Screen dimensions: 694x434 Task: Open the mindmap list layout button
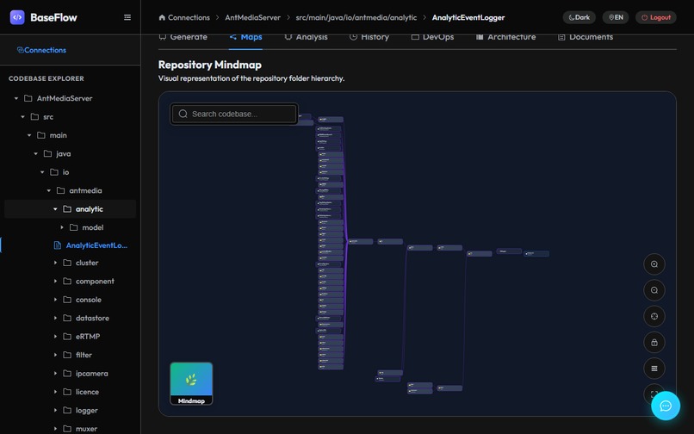654,369
